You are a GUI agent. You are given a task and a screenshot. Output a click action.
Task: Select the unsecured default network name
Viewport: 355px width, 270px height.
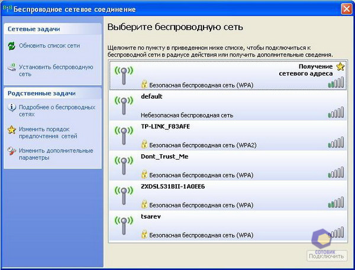[151, 96]
